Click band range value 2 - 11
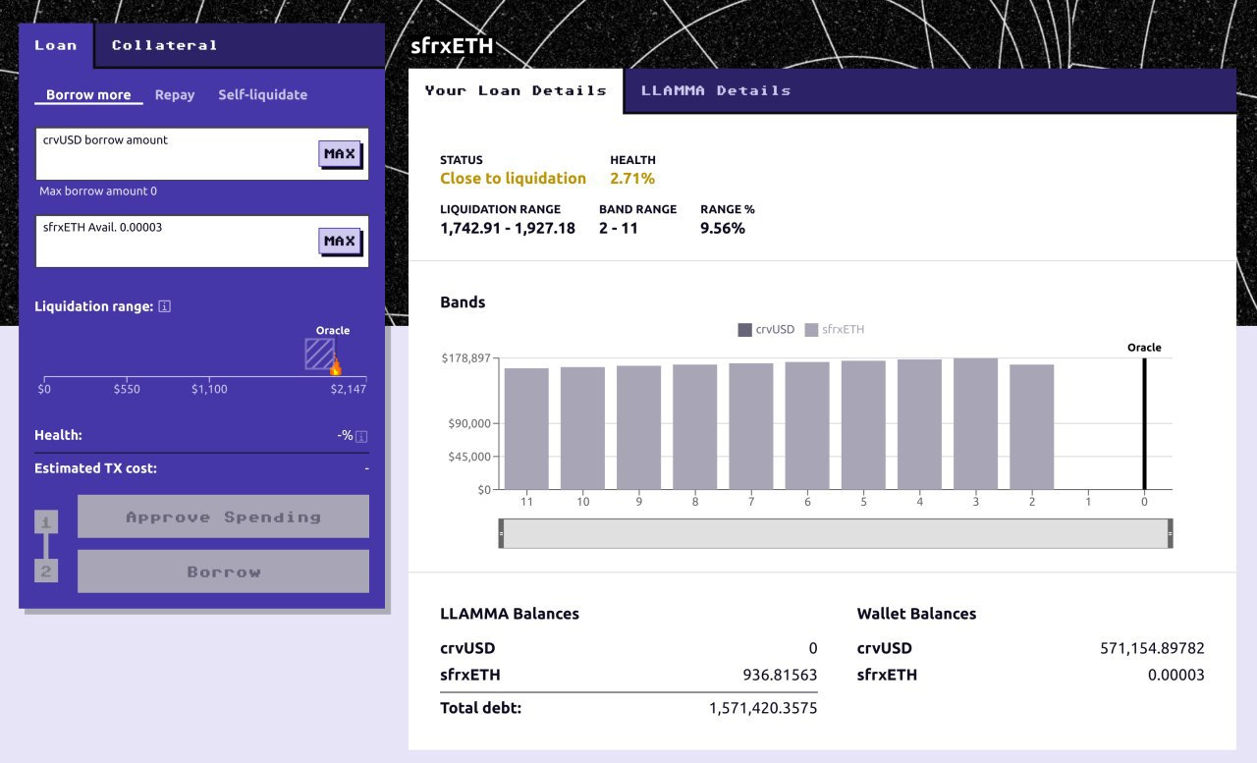Screen dimensions: 1257x763 coord(619,229)
